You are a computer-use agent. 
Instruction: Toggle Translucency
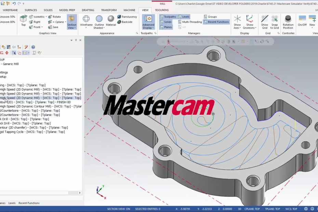click(127, 17)
